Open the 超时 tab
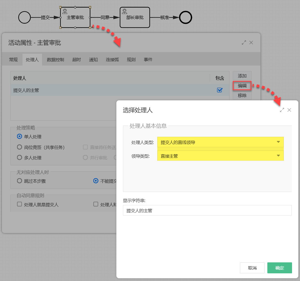 76,59
